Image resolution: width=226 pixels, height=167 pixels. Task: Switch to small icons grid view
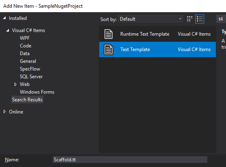click(190, 19)
